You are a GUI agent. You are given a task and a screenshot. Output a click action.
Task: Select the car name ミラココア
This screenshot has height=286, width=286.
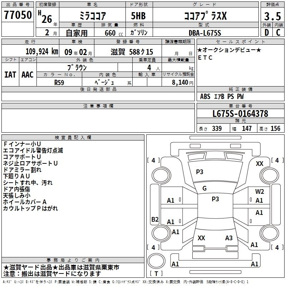click(x=92, y=16)
